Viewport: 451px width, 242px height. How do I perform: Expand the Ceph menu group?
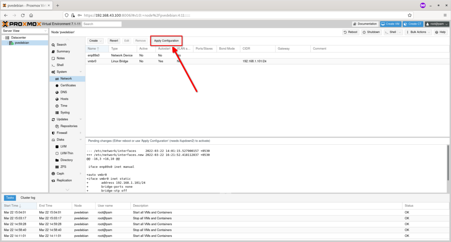click(x=81, y=174)
